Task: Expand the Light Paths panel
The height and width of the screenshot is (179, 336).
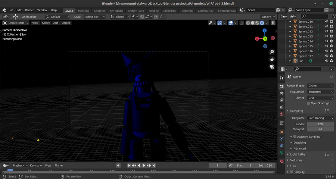Action: (x=298, y=154)
